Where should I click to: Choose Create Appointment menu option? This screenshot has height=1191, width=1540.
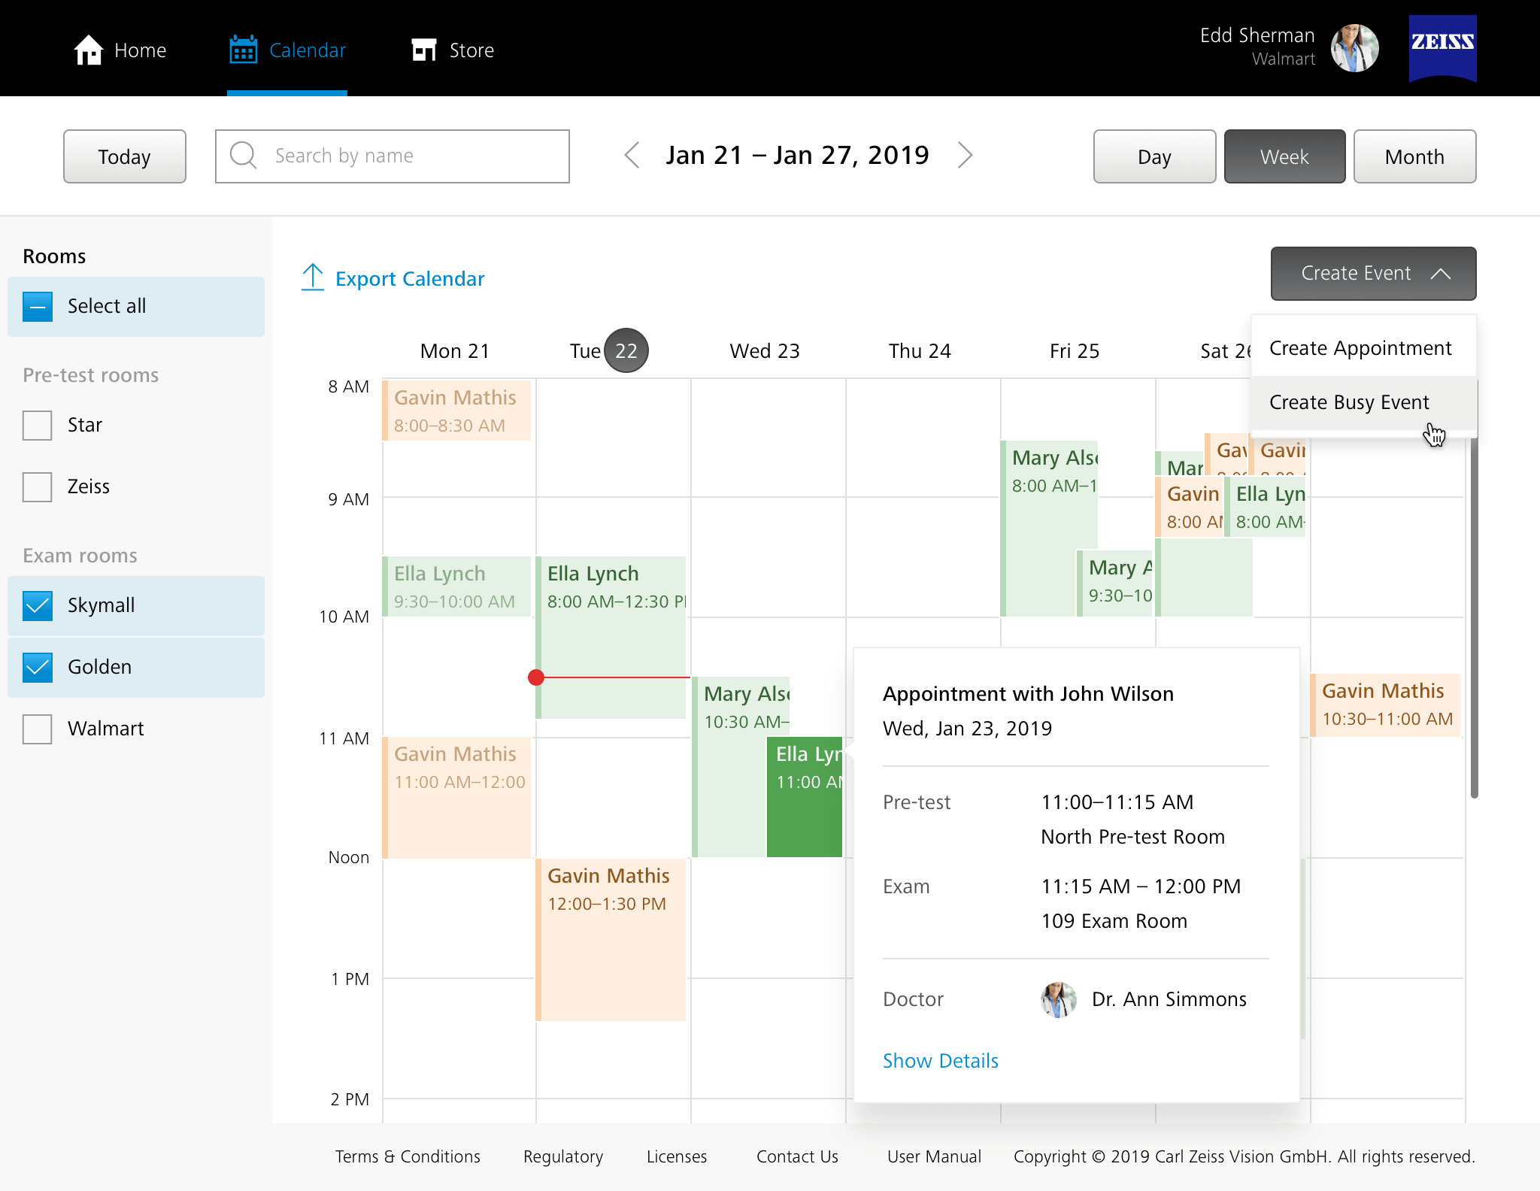coord(1360,348)
